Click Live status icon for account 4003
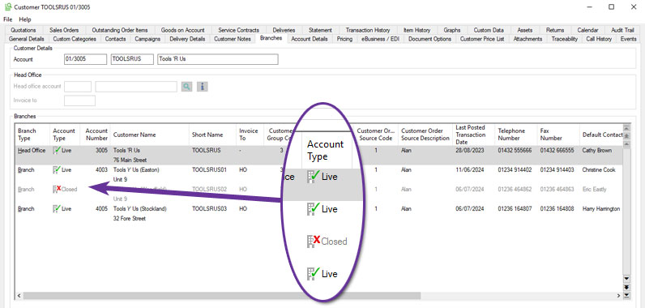 coord(57,170)
